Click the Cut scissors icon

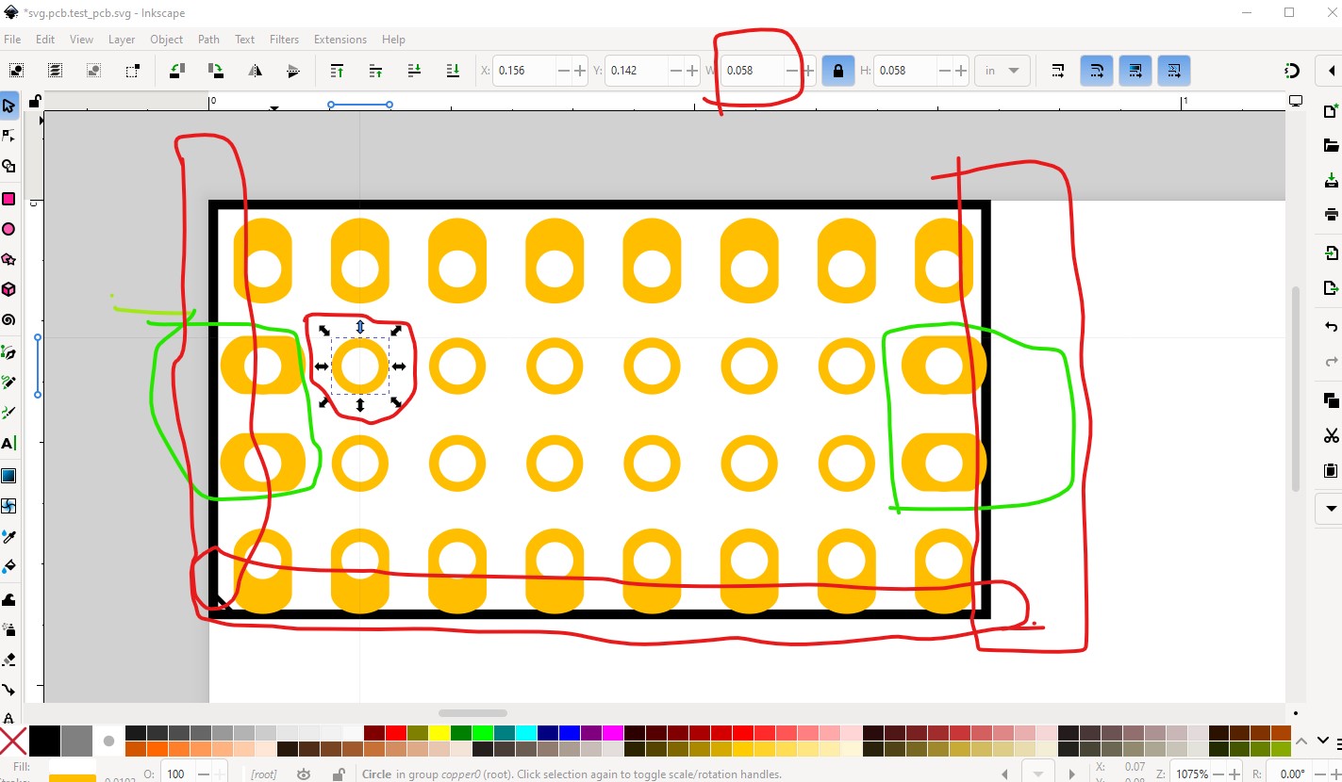pos(1331,435)
